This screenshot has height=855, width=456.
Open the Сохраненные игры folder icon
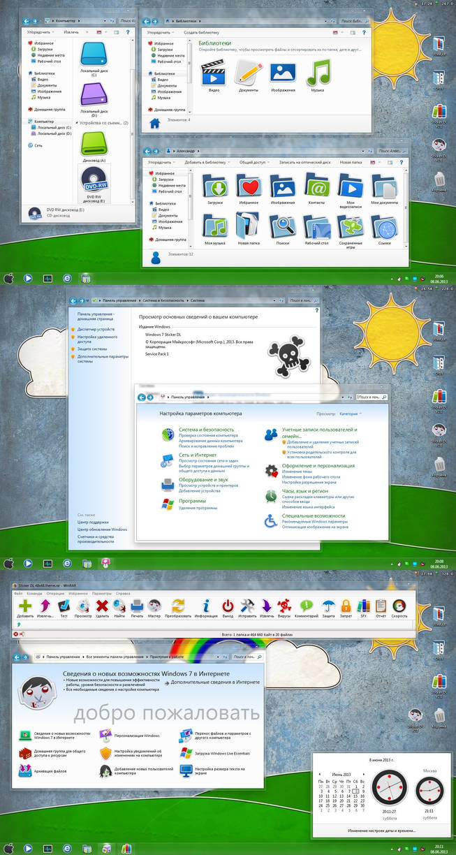click(x=351, y=226)
